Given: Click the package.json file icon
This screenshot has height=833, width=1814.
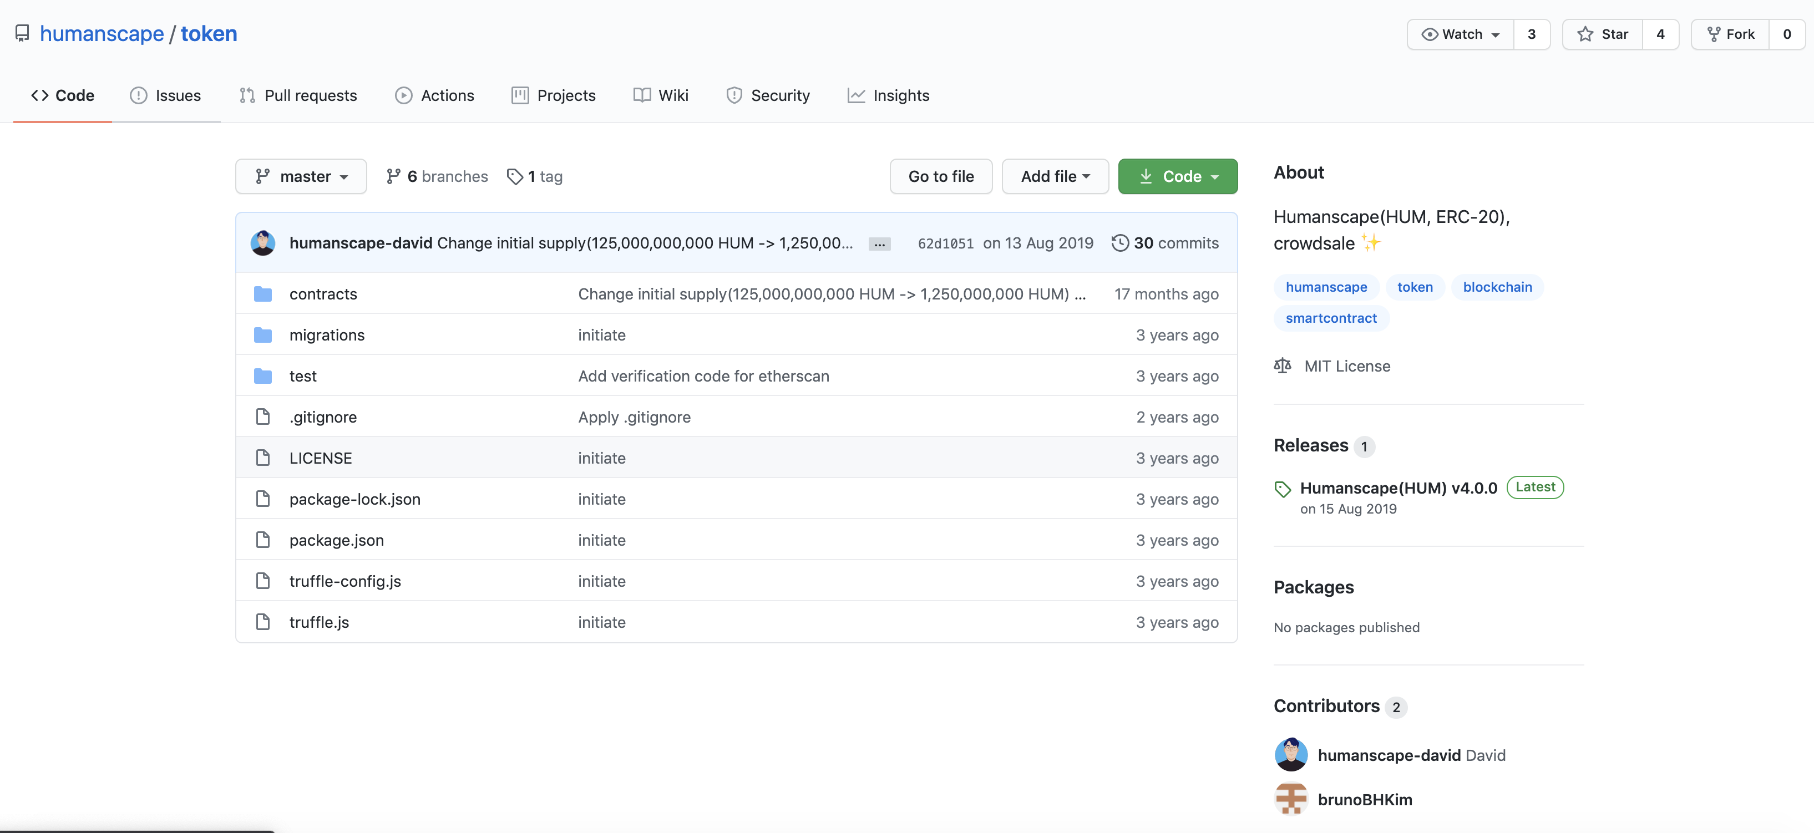Looking at the screenshot, I should point(262,540).
